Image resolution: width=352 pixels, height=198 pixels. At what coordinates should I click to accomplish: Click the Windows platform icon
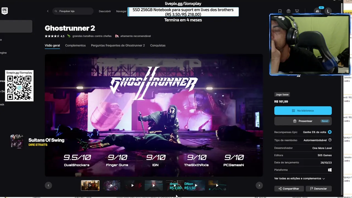pyautogui.click(x=330, y=170)
